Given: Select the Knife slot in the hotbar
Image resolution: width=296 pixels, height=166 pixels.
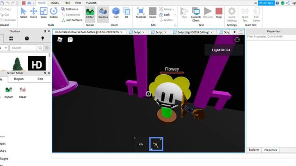Looking at the screenshot, I should coord(141,144).
